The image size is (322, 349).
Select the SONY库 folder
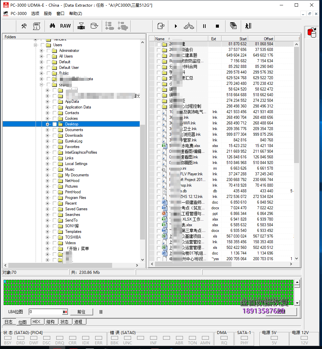[x=72, y=226]
